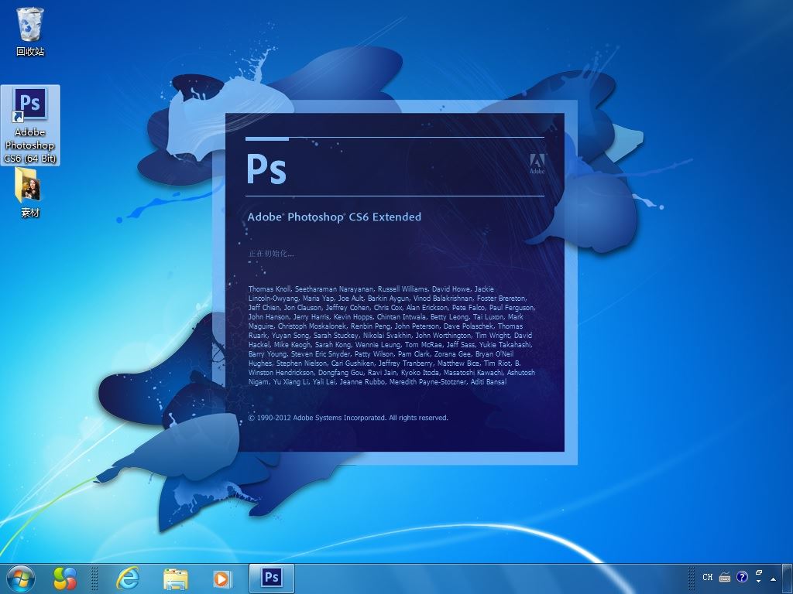This screenshot has width=793, height=594.
Task: Show hidden tray icons with the up arrow
Action: click(x=774, y=579)
